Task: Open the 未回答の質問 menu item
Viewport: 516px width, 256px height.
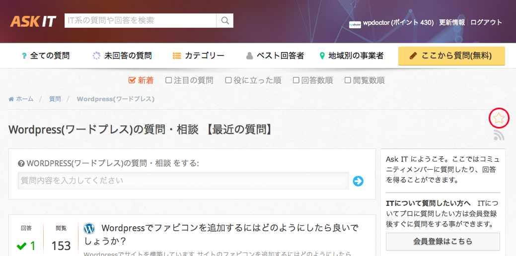Action: (x=122, y=56)
